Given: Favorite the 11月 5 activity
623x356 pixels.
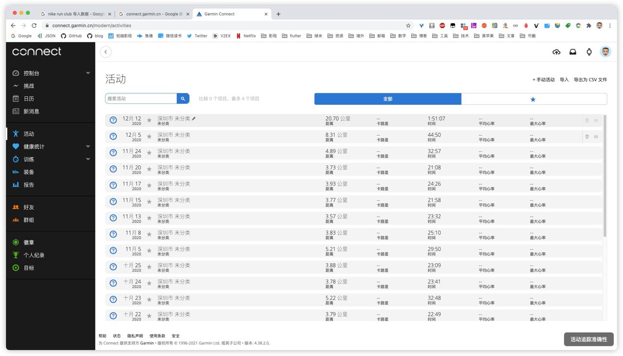Looking at the screenshot, I should pos(149,251).
